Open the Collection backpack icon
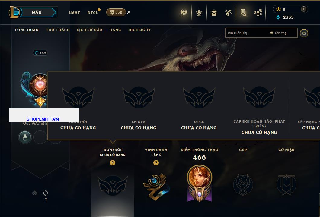The width and height of the screenshot is (320, 217). click(x=214, y=13)
